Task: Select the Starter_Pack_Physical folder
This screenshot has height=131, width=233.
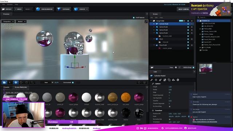Action: point(212,45)
